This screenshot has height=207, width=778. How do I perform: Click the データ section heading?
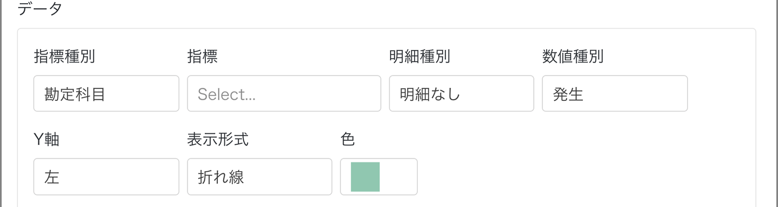pyautogui.click(x=40, y=9)
